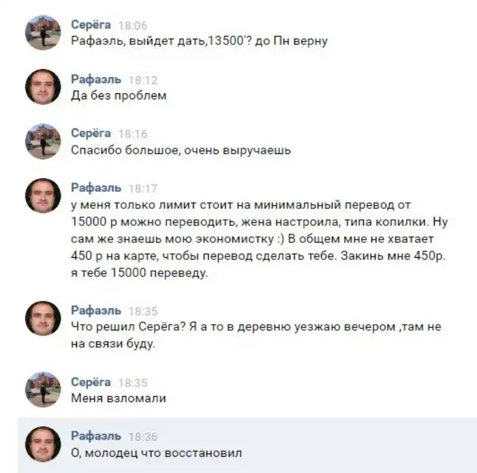This screenshot has height=473, width=477.
Task: Click the highlighted 'О, молодец что восстановил' message
Action: [156, 453]
